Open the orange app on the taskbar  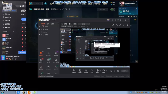point(29,92)
